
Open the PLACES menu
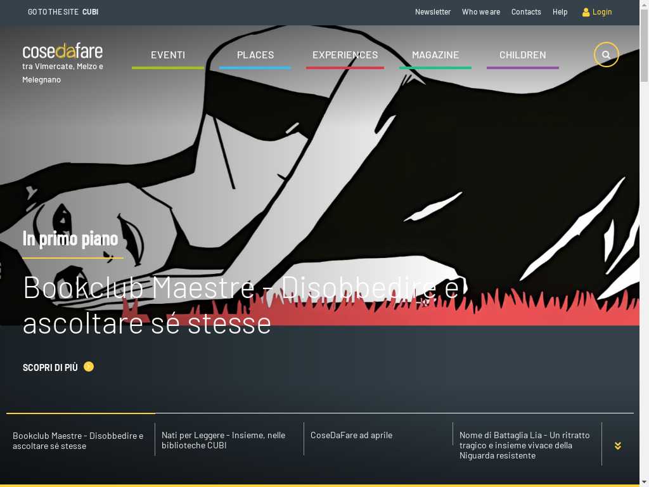(255, 55)
